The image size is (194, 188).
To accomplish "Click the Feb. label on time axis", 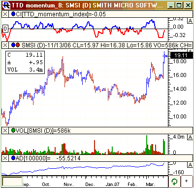I will 132,184.
